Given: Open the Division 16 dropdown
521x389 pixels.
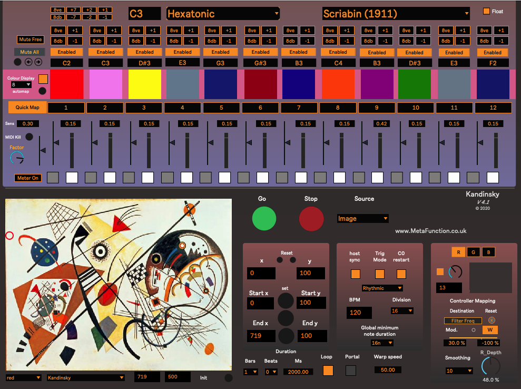Looking at the screenshot, I should pyautogui.click(x=402, y=311).
